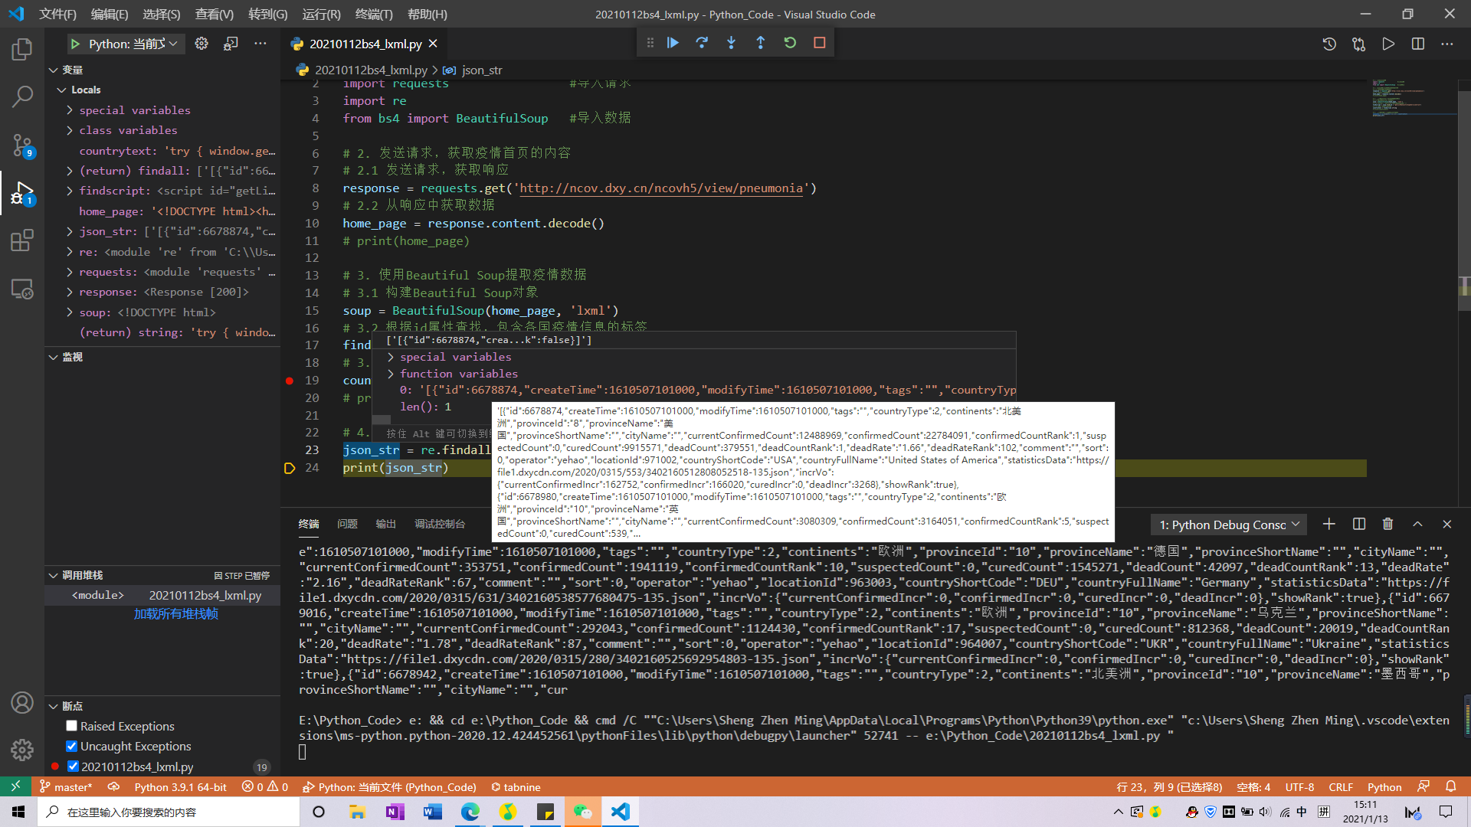Viewport: 1471px width, 827px height.
Task: Enable Raised Exceptions breakpoint
Action: 71,726
